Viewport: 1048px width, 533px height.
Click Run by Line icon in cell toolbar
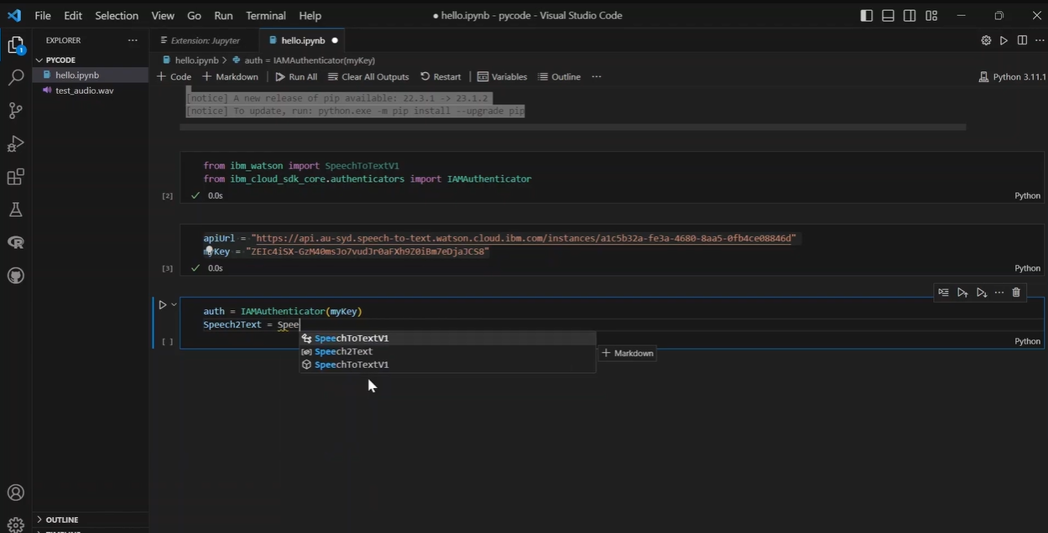pos(944,292)
